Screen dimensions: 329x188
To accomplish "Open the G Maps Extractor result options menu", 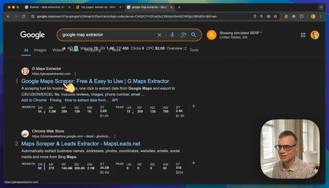I will coord(75,74).
